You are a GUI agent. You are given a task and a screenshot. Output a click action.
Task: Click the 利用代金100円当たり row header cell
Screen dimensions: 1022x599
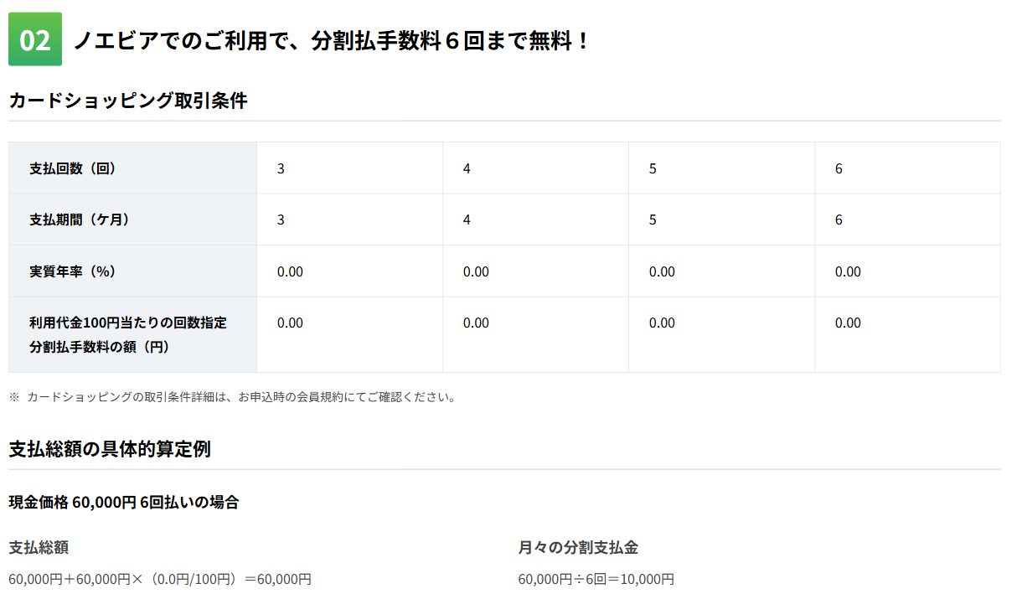click(132, 334)
